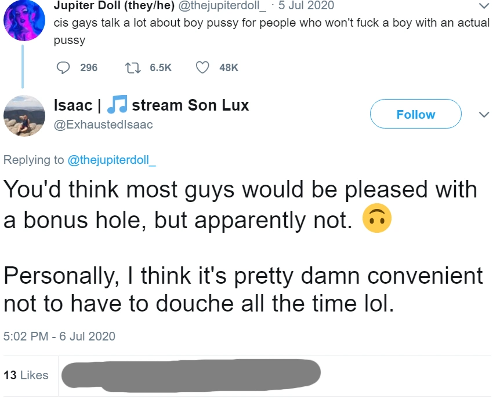The height and width of the screenshot is (403, 500).
Task: Click the music note emoji in name
Action: pos(117,105)
